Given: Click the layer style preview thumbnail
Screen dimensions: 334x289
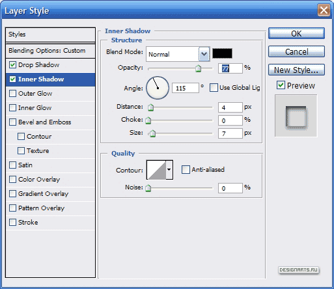Looking at the screenshot, I should 296,116.
